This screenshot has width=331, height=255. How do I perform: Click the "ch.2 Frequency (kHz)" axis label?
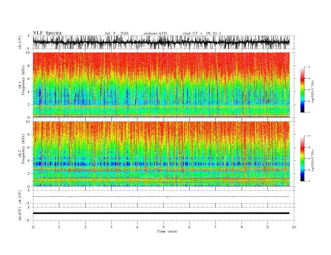click(22, 149)
